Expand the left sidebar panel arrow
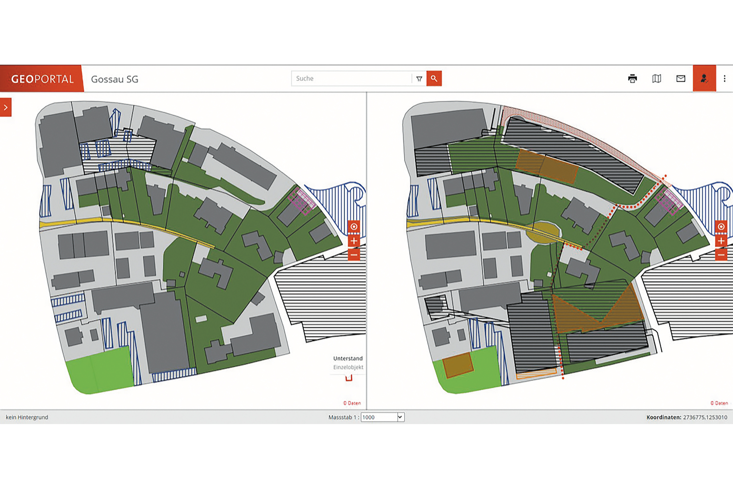 [6, 107]
